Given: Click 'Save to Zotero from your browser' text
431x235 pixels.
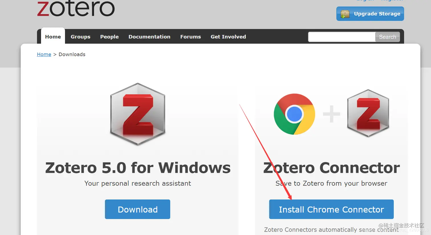Looking at the screenshot, I should click(x=331, y=183).
